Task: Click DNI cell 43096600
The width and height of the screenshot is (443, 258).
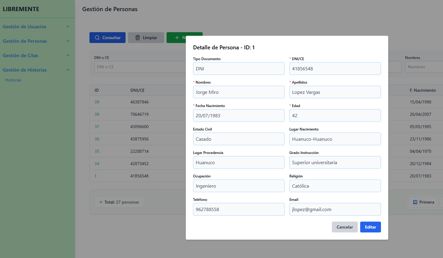Action: pyautogui.click(x=139, y=127)
